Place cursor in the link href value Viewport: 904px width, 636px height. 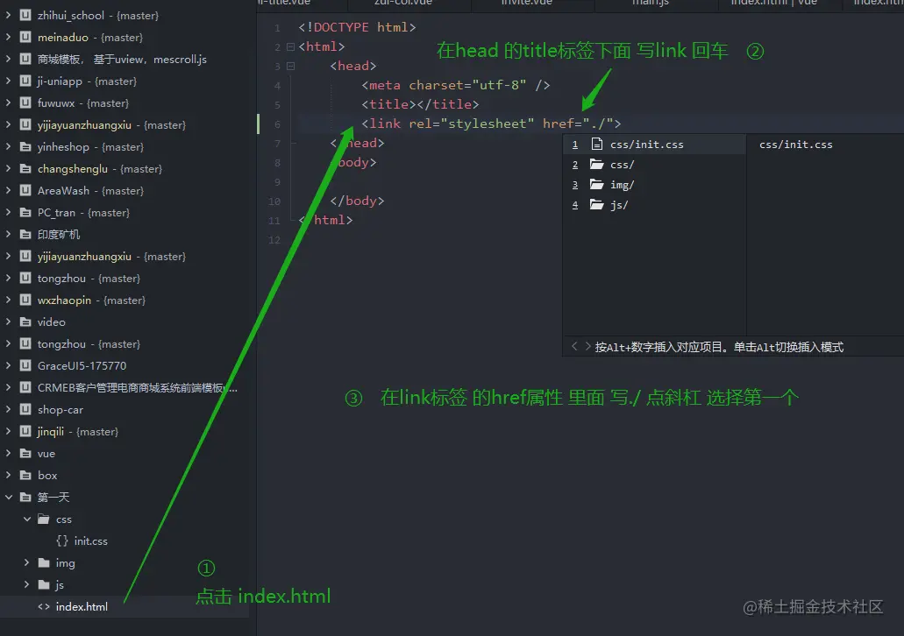point(597,124)
